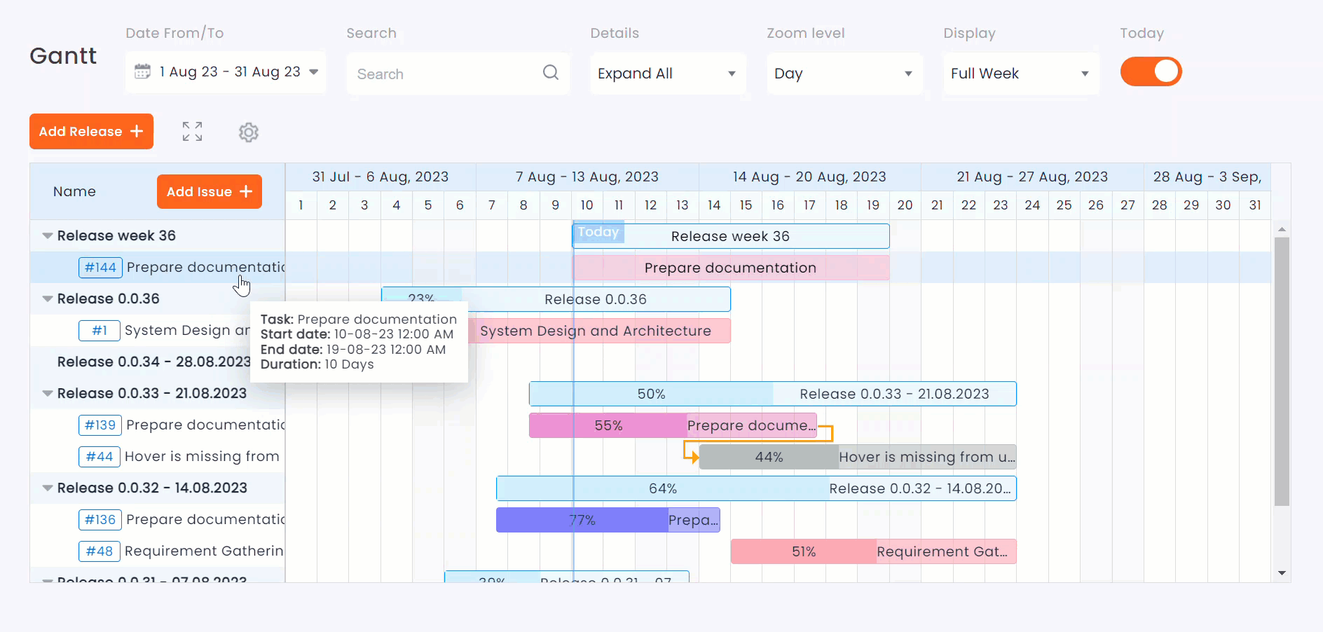Click the dependency arrow before Hover bar
The height and width of the screenshot is (632, 1323).
pyautogui.click(x=692, y=457)
